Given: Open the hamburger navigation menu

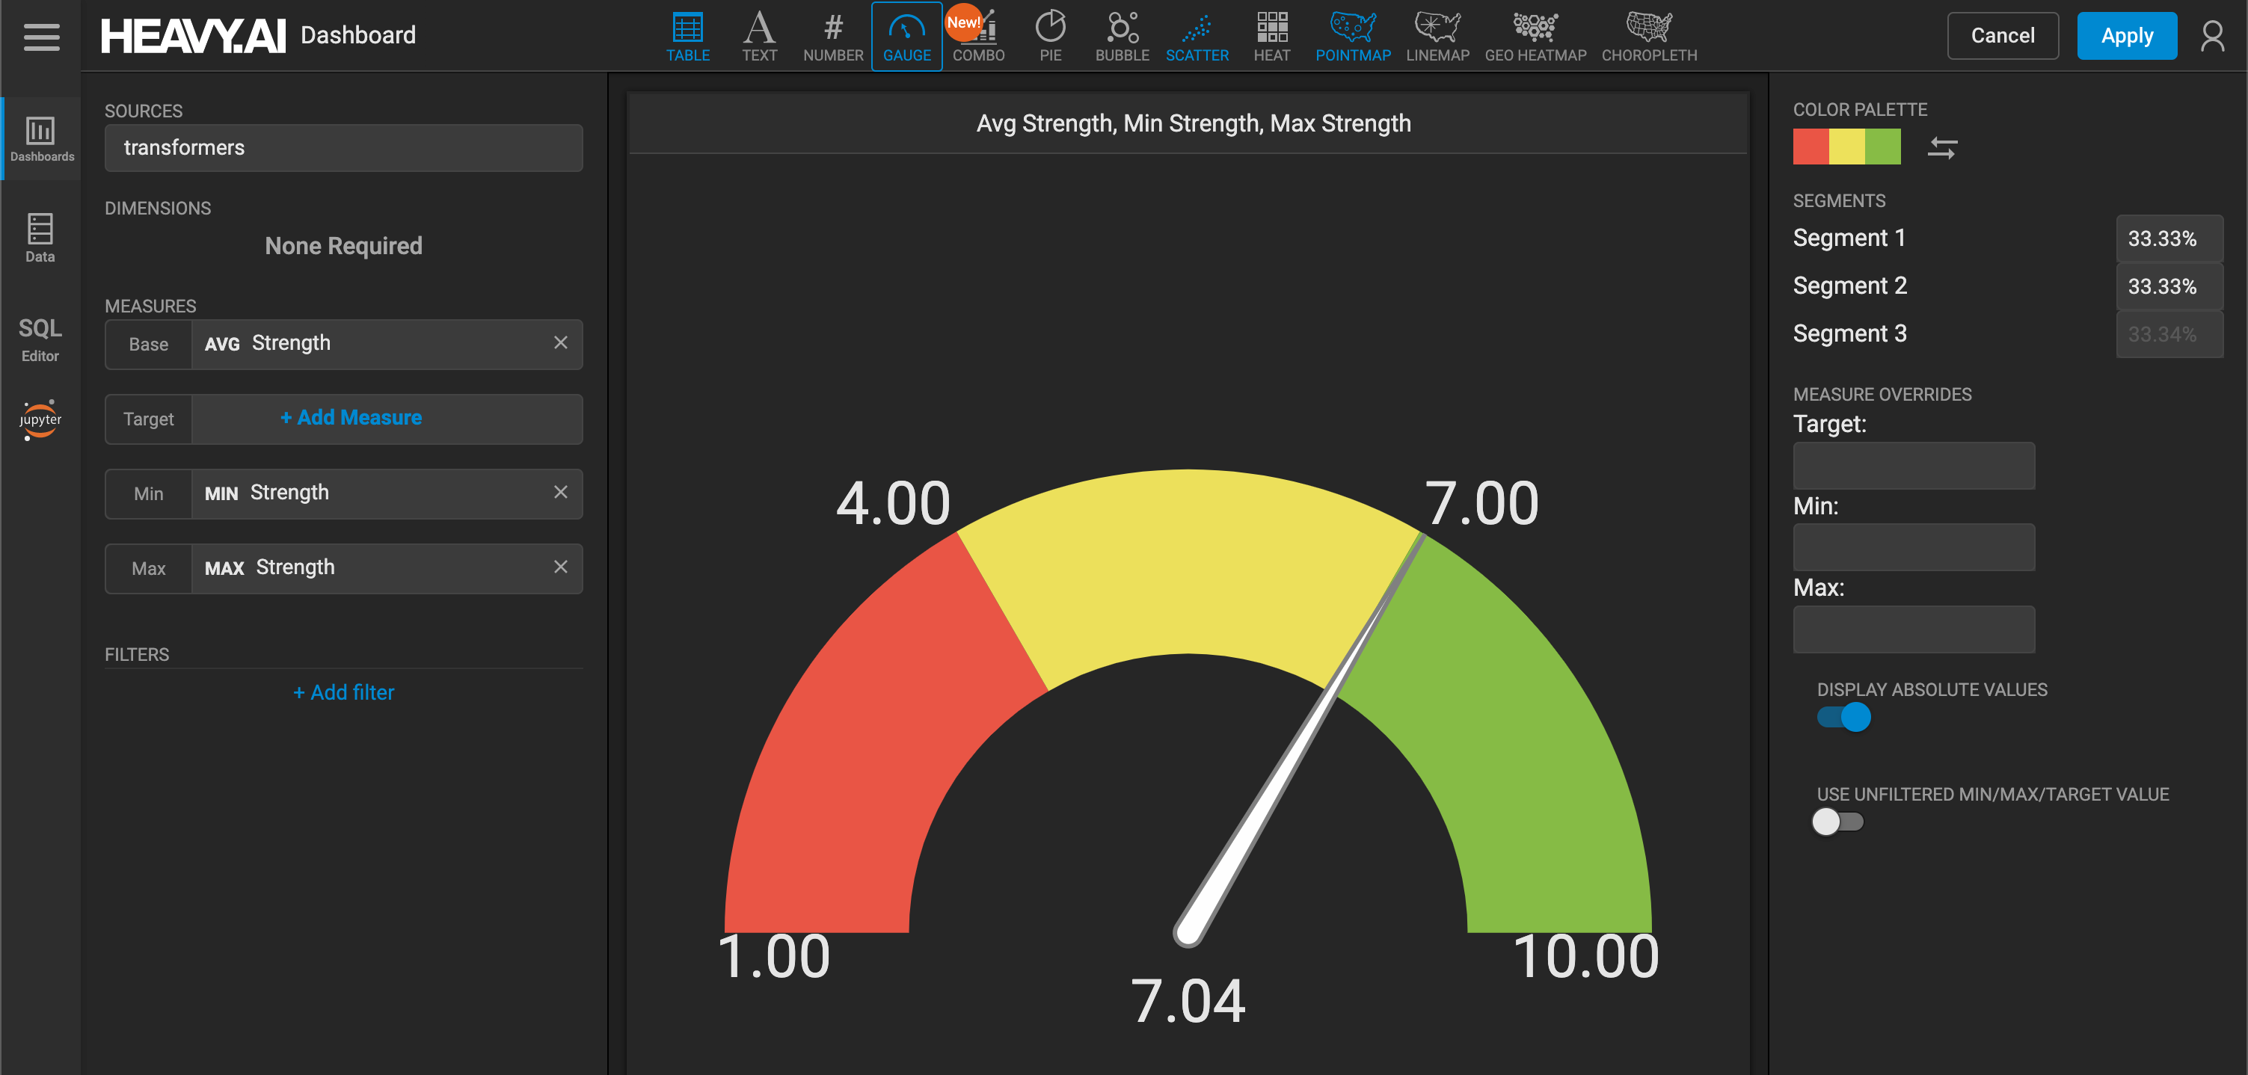Looking at the screenshot, I should pos(41,37).
